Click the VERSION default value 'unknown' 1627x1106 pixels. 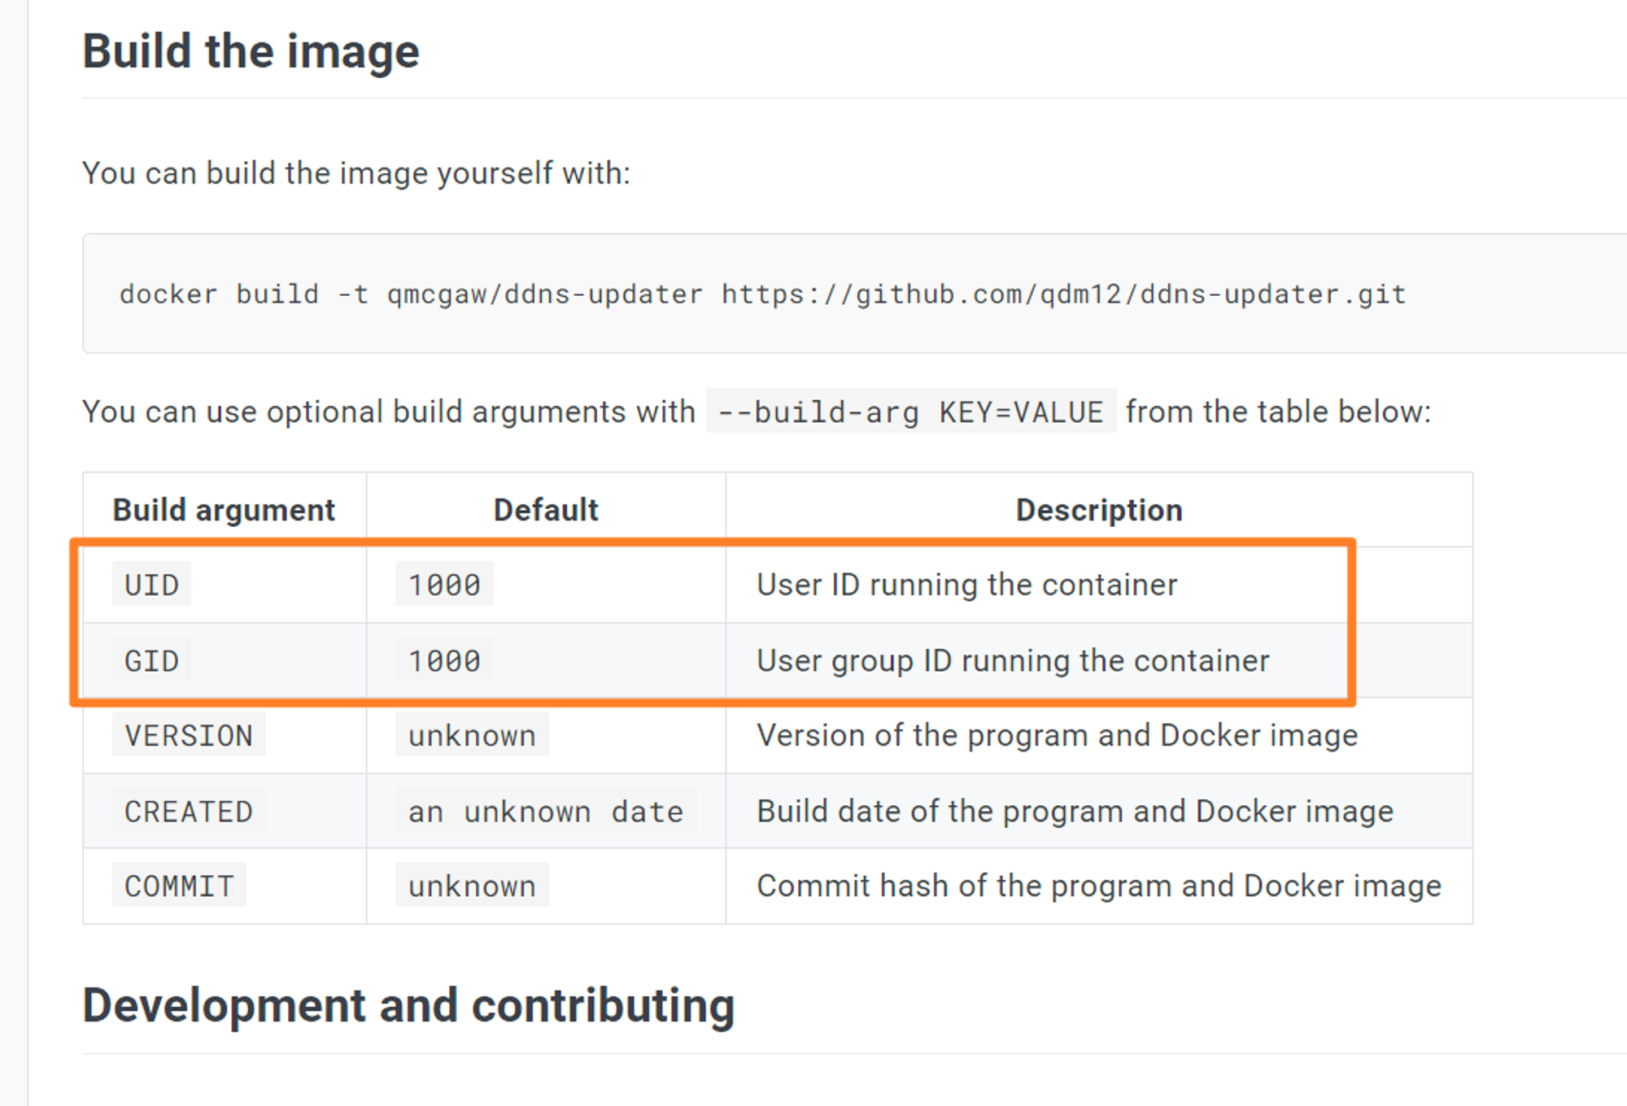(472, 735)
